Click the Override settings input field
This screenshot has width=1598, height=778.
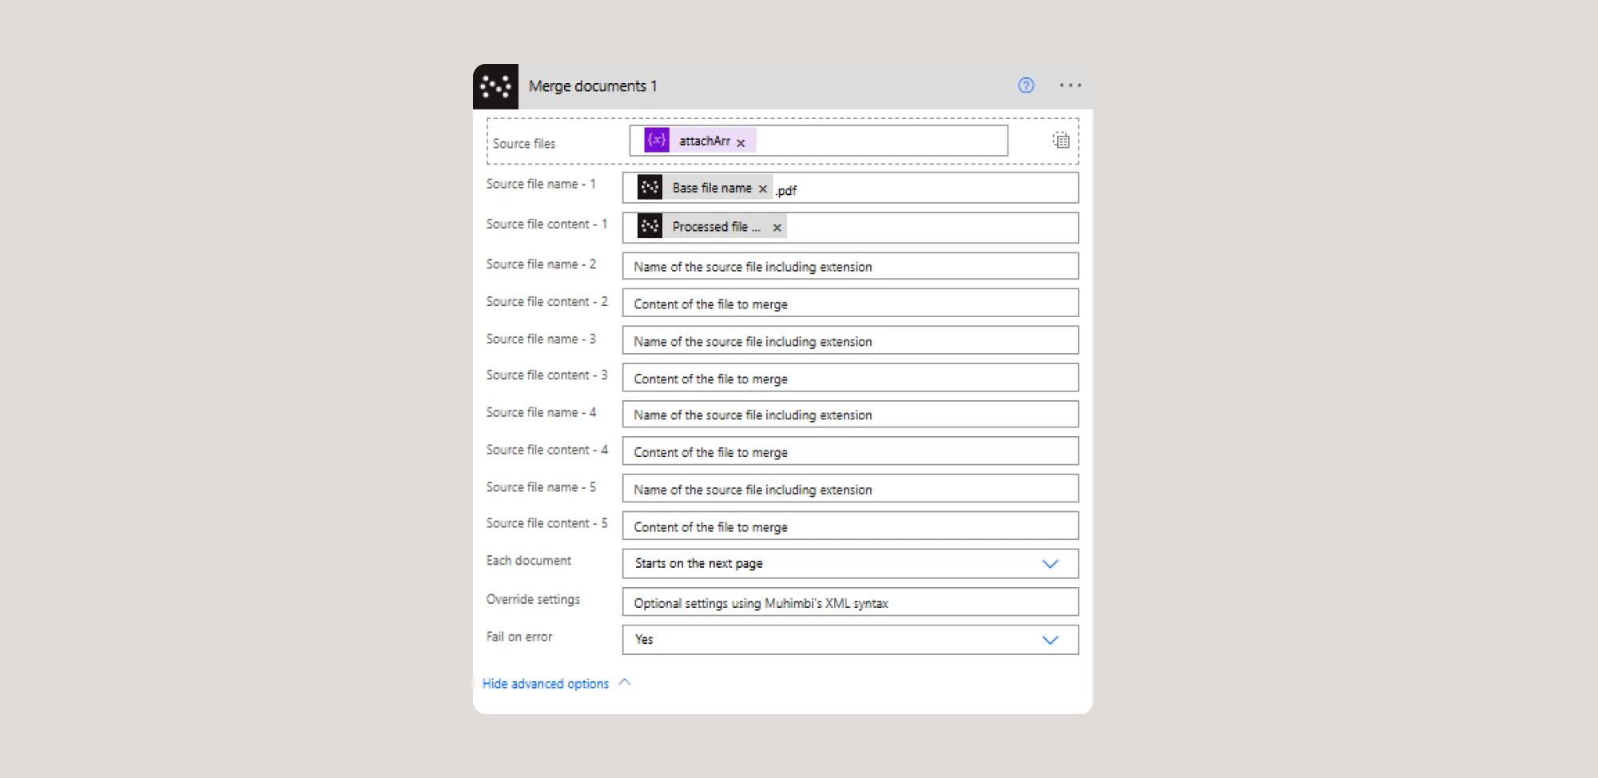[850, 603]
